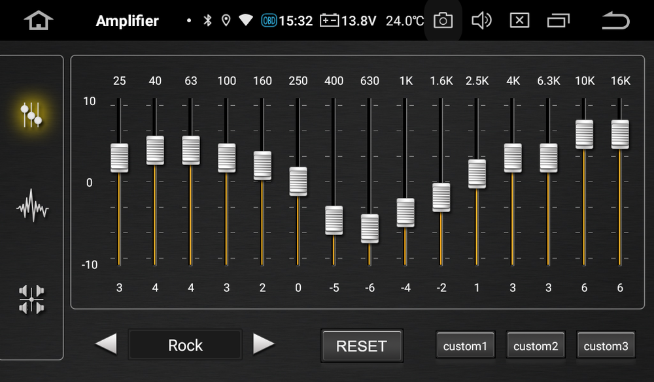Switch to next equalizer preset
Image resolution: width=654 pixels, height=382 pixels.
264,344
